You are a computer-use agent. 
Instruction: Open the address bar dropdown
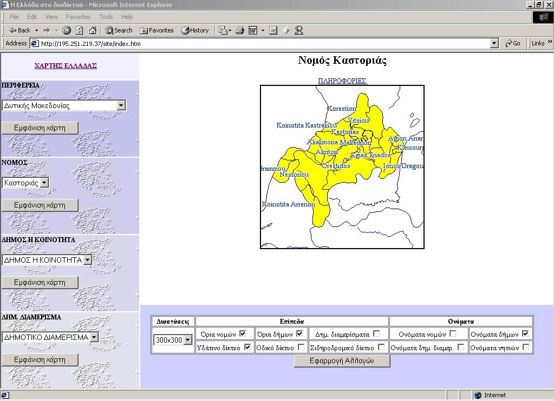point(494,43)
